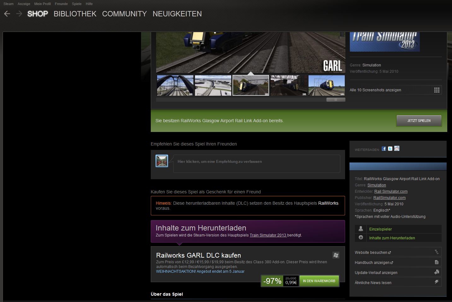Open the Freunde menu
This screenshot has width=452, height=302.
click(61, 4)
